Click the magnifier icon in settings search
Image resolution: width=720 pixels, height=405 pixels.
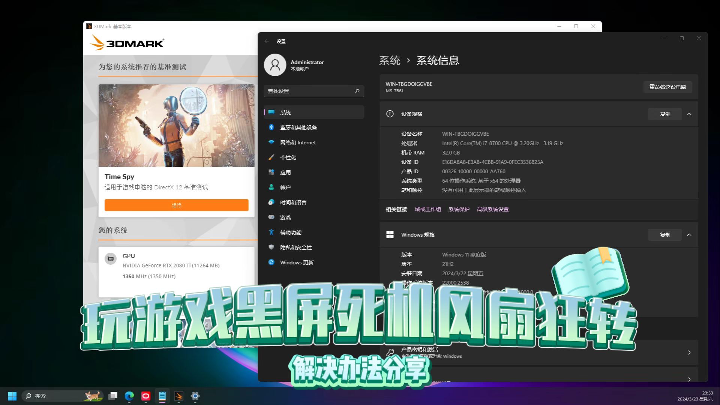click(357, 91)
